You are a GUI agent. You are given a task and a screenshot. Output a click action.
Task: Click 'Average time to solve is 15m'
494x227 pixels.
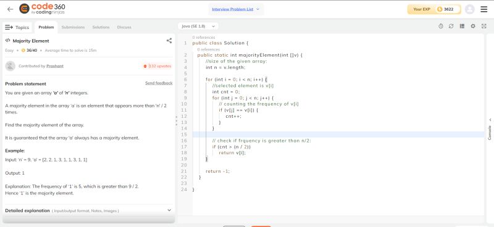pos(70,51)
